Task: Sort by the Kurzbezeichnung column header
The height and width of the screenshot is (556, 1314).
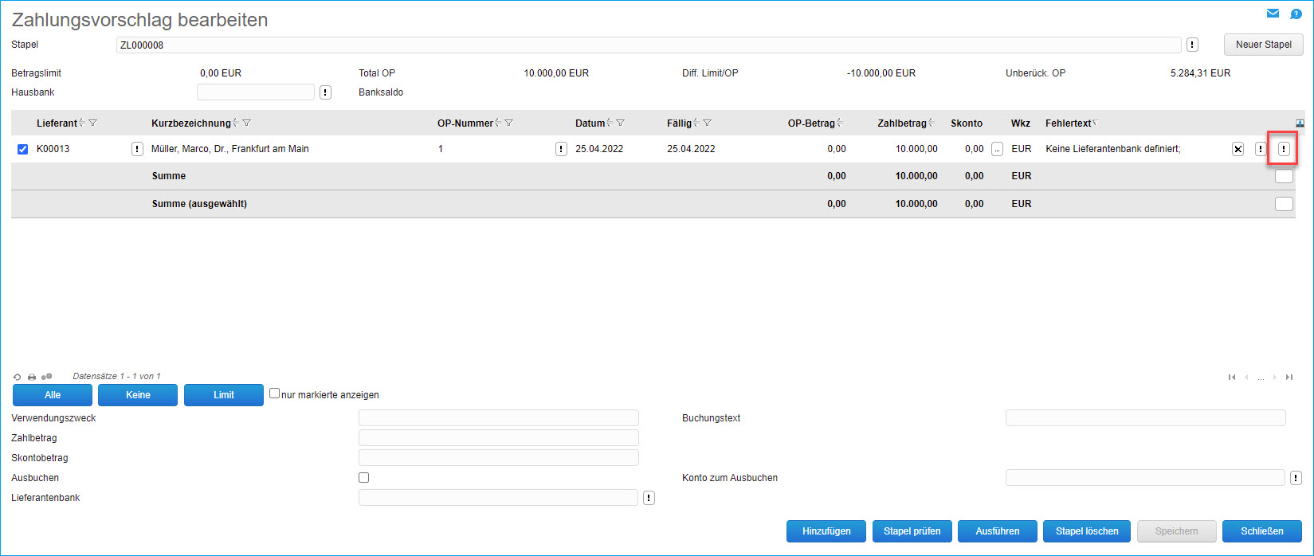Action: pyautogui.click(x=190, y=123)
